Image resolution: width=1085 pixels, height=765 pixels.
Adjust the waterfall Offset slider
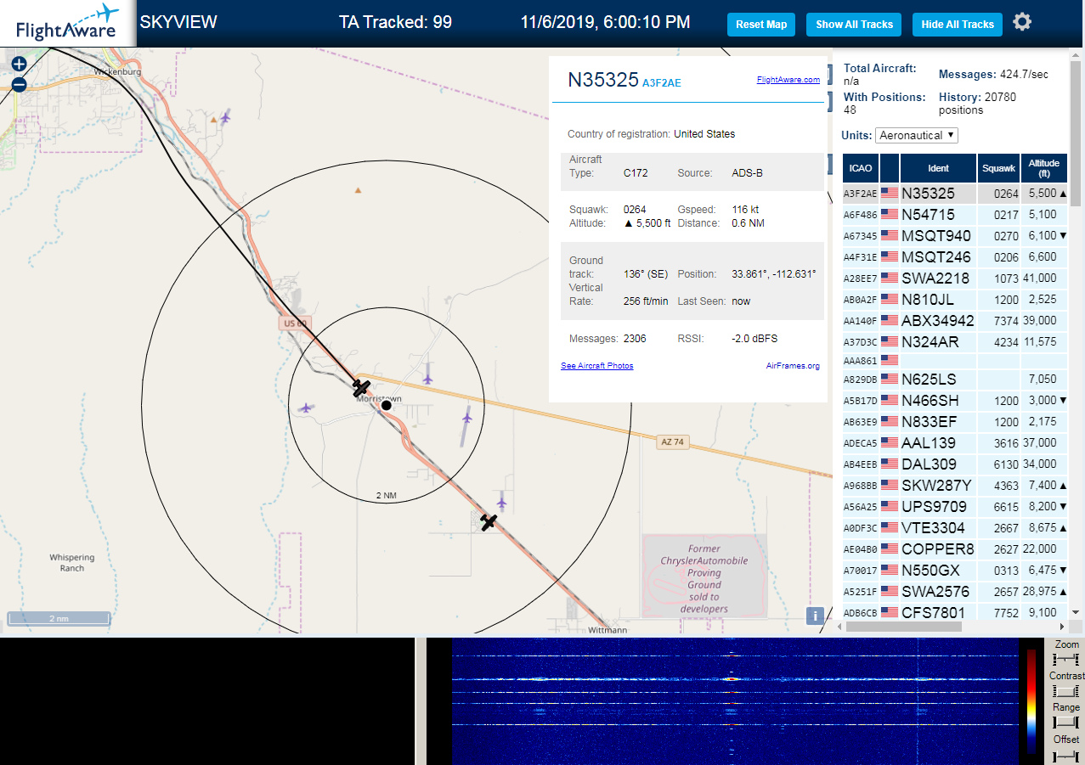1065,755
